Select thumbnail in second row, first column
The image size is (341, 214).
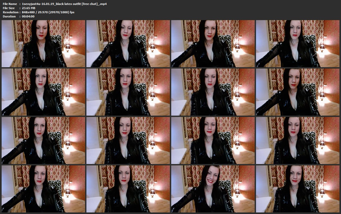point(43,92)
